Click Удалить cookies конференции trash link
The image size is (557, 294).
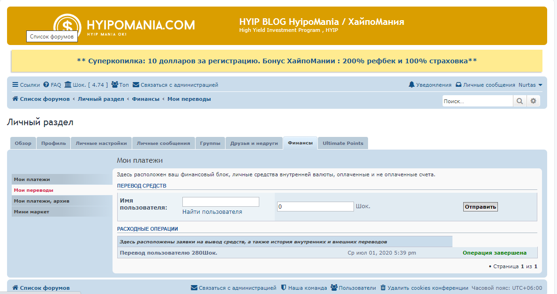(383, 288)
